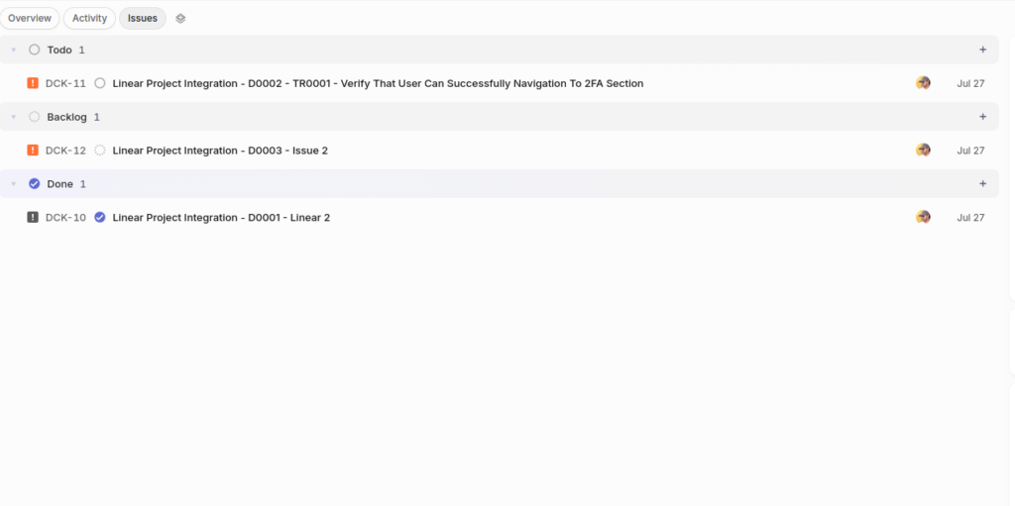Add a new issue to Backlog
The height and width of the screenshot is (506, 1015).
click(x=982, y=117)
